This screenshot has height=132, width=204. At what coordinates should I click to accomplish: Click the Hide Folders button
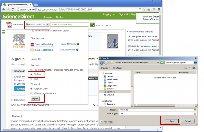coord(107,122)
